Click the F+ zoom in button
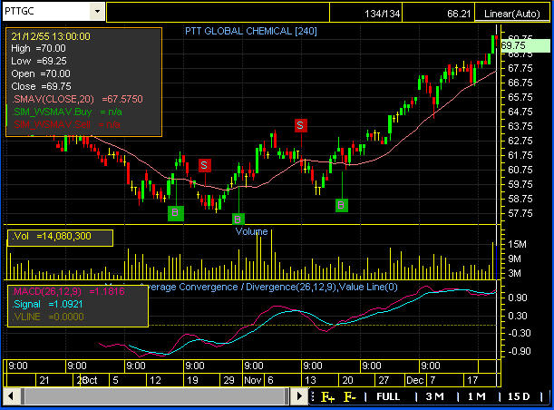This screenshot has height=410, width=554. (327, 397)
